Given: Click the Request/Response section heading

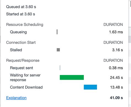Looking at the screenshot, I should pyautogui.click(x=23, y=60).
